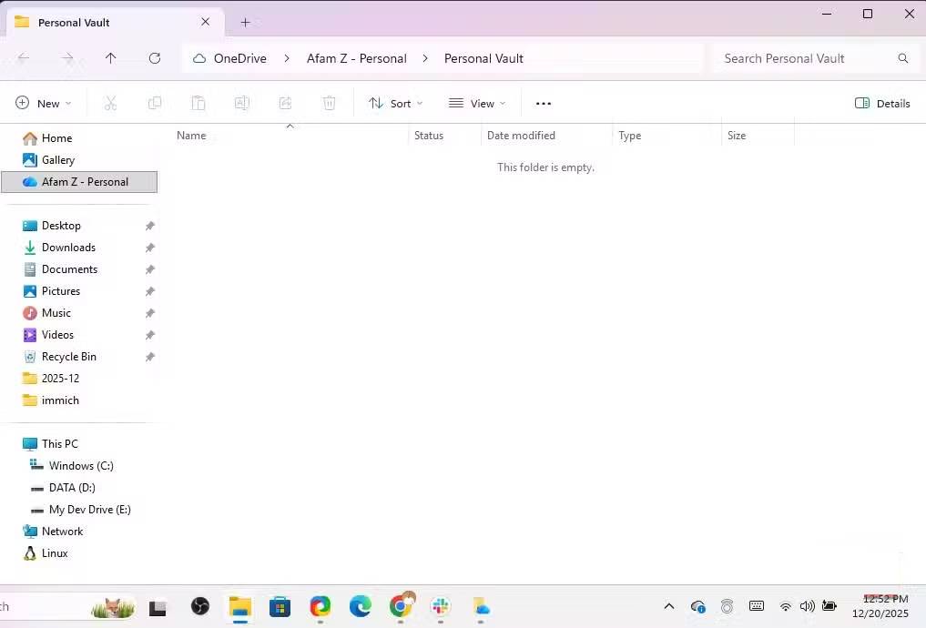Click the Forward navigation arrow

pos(67,58)
